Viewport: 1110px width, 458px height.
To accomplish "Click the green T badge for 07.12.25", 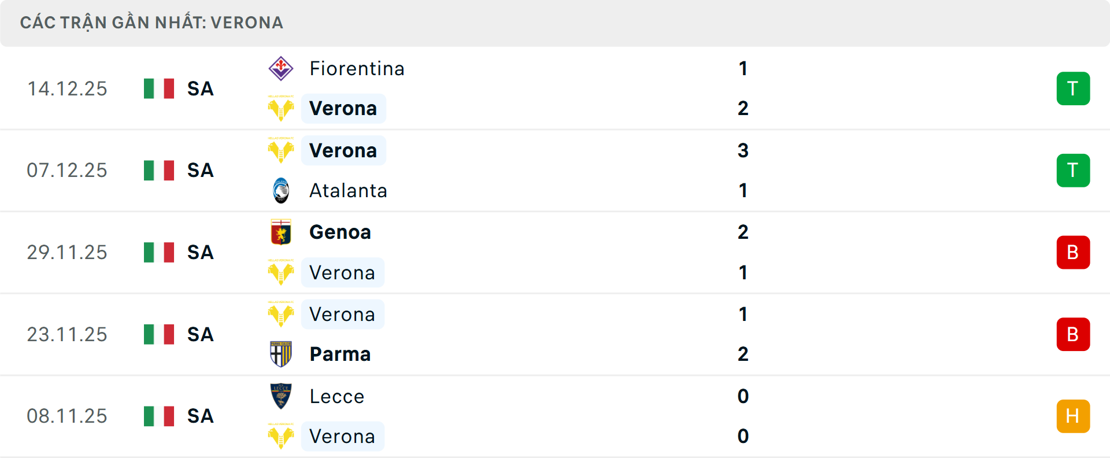I will [x=1073, y=171].
